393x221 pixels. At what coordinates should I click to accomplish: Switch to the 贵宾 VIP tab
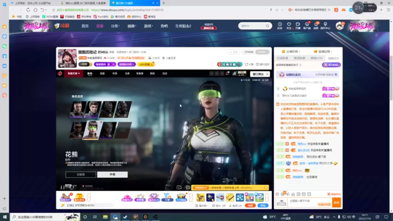(316, 58)
